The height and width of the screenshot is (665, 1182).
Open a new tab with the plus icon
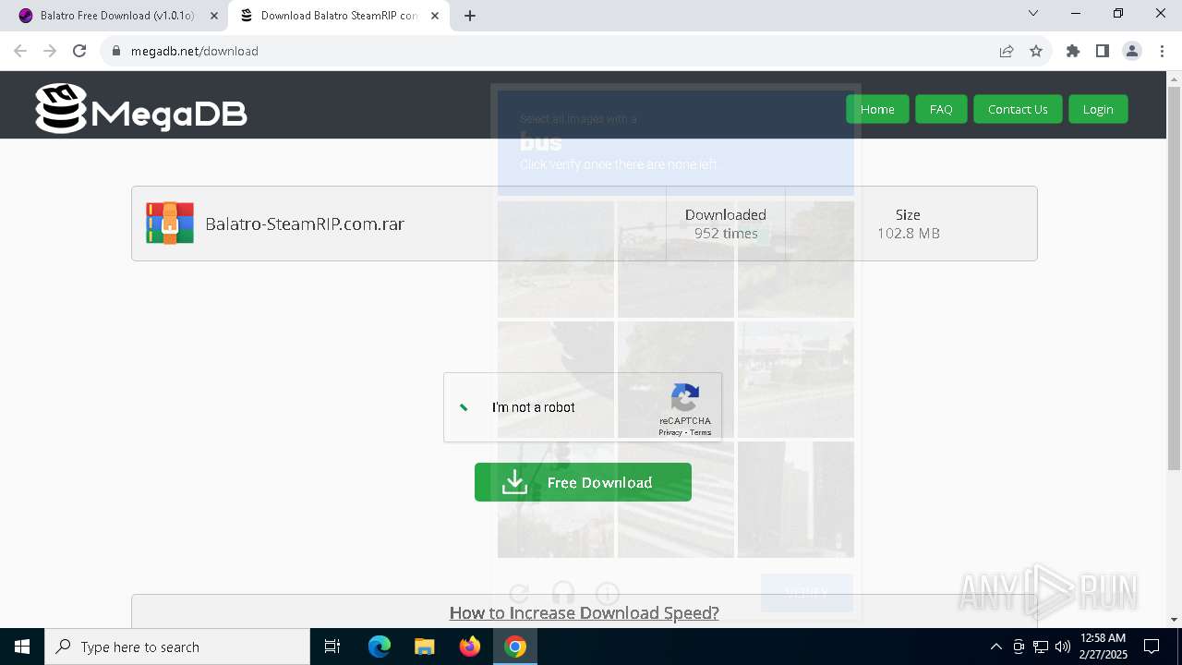click(x=470, y=16)
